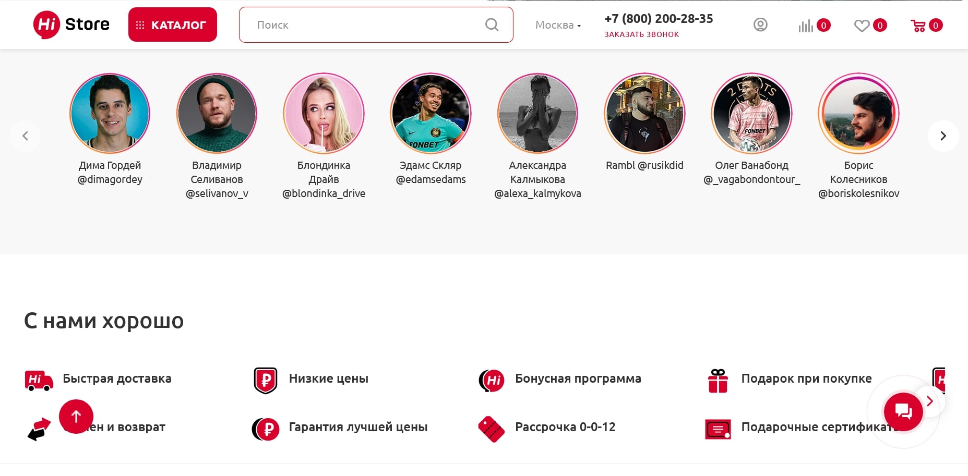Open the live chat bubble button
968x476 pixels.
(x=903, y=412)
